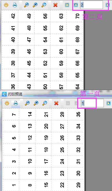Go to next page in lower 打印预览 window

[109, 103]
